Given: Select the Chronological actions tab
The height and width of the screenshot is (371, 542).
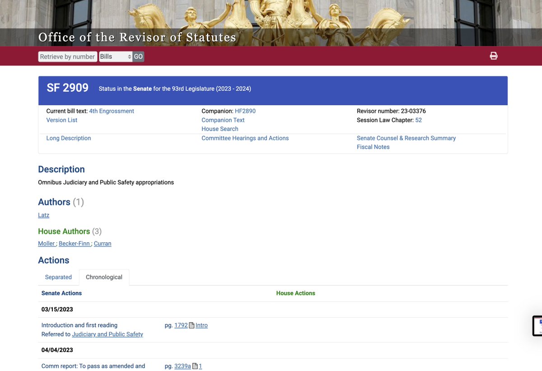Looking at the screenshot, I should 104,277.
